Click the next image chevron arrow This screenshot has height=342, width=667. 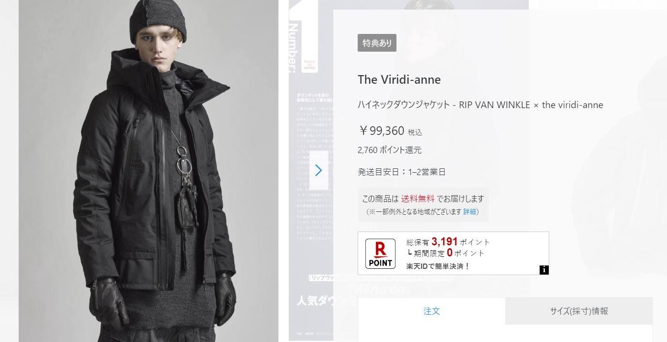coord(319,170)
